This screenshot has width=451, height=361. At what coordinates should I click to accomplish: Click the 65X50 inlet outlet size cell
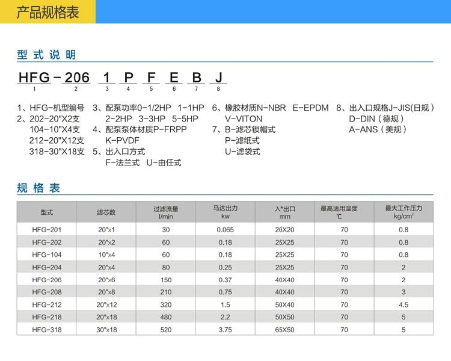pyautogui.click(x=284, y=330)
